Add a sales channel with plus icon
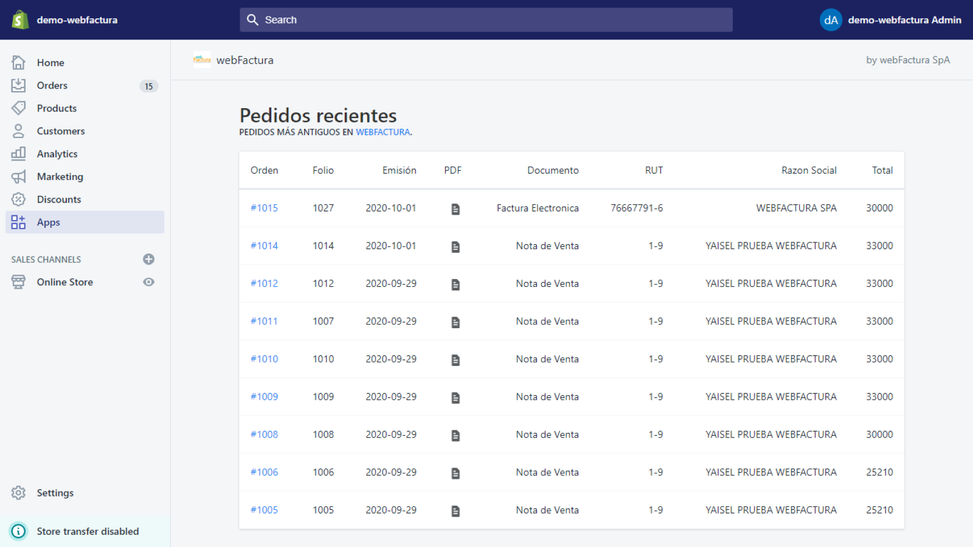 point(148,260)
